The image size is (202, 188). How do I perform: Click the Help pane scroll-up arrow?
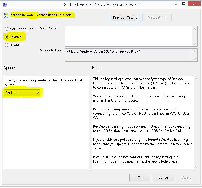pos(196,79)
